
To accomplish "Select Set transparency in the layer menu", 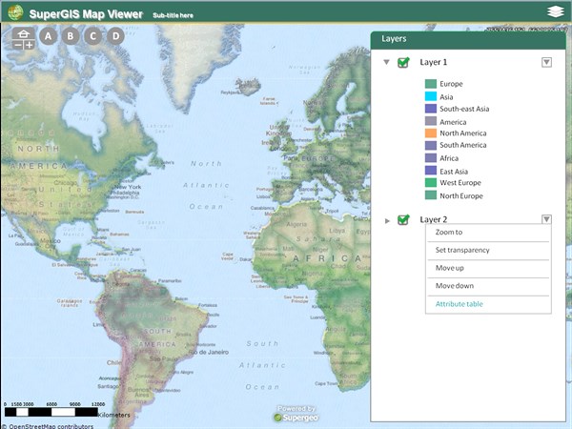I will [462, 250].
